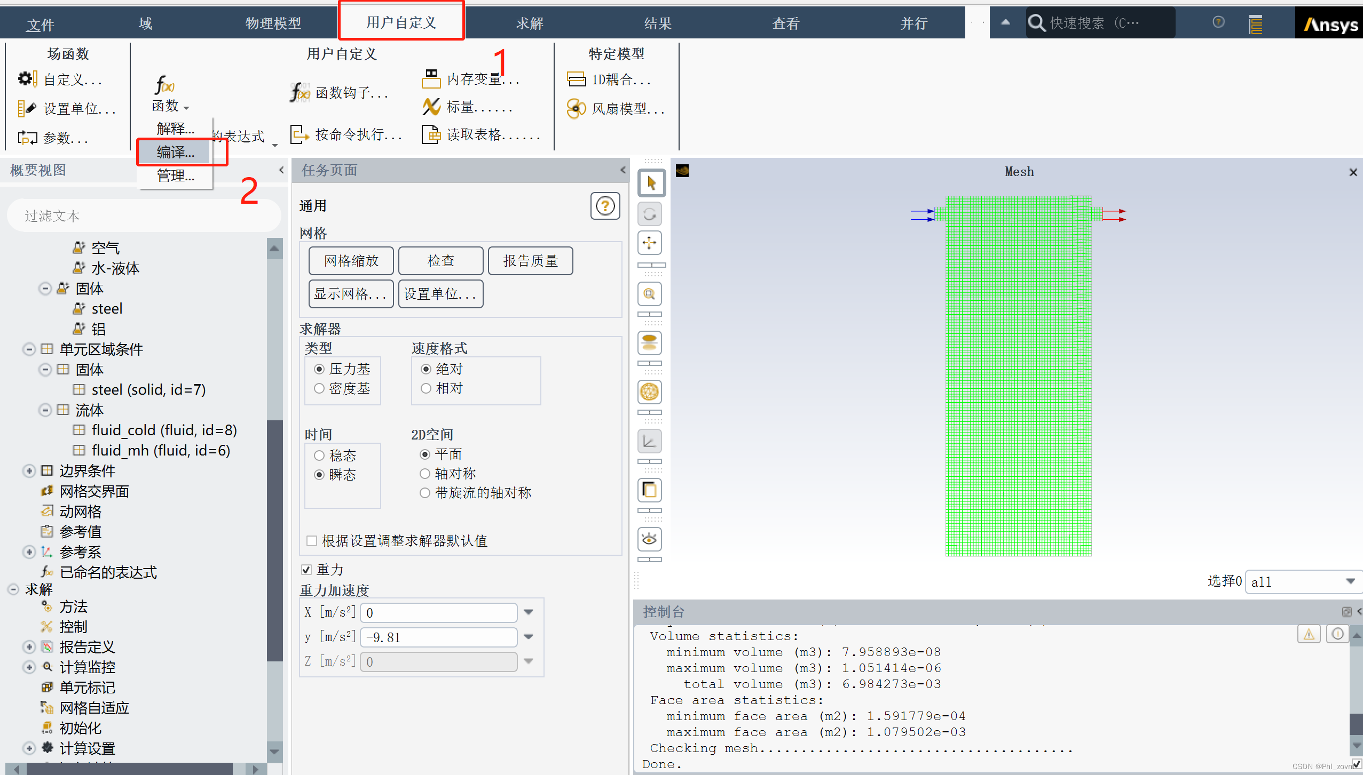Click the function hooks (函数钩子) icon
This screenshot has height=775, width=1363.
(300, 93)
